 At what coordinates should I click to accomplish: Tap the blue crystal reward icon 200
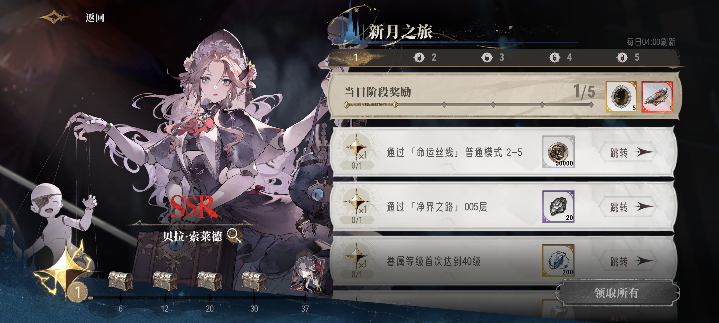point(558,261)
